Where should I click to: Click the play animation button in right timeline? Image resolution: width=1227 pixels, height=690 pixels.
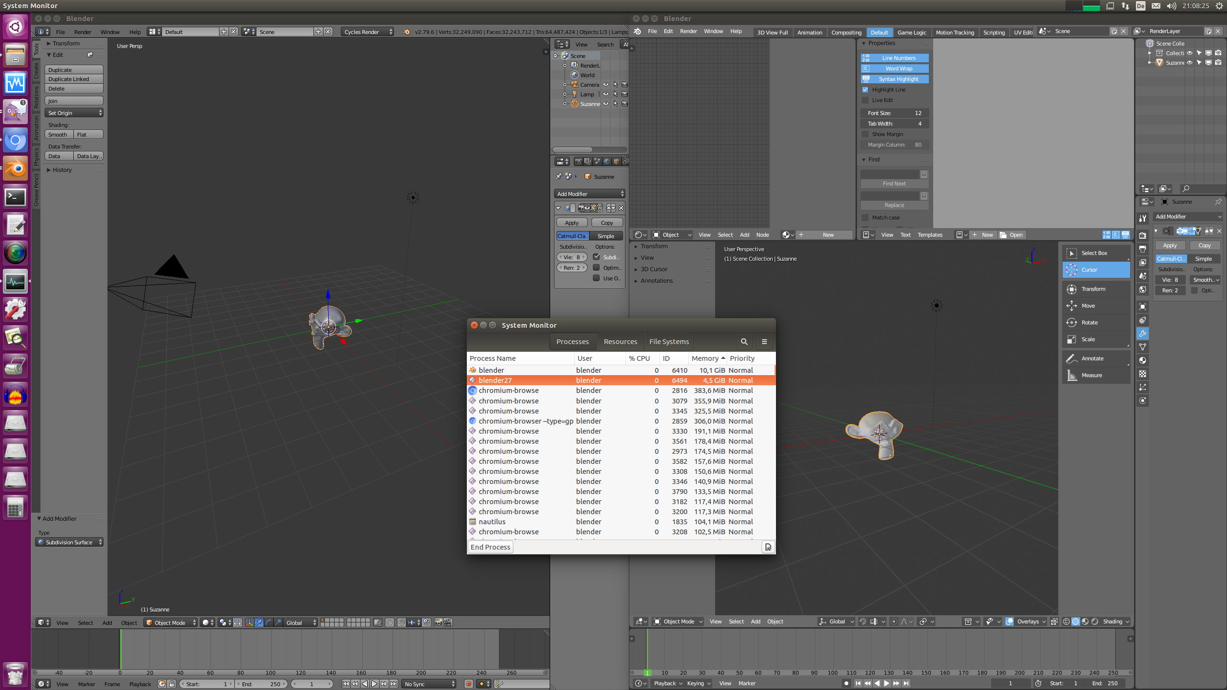[x=886, y=683]
